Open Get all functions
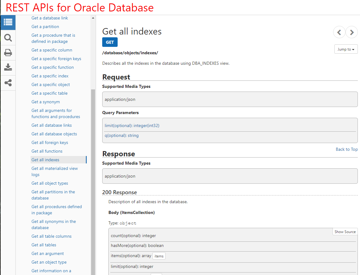 coord(47,151)
